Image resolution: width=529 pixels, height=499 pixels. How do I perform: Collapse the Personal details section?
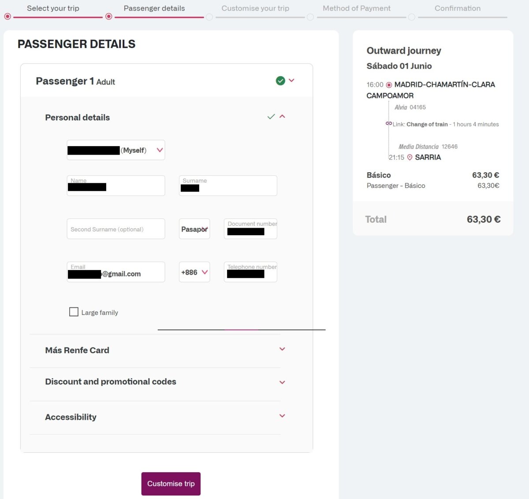(283, 117)
